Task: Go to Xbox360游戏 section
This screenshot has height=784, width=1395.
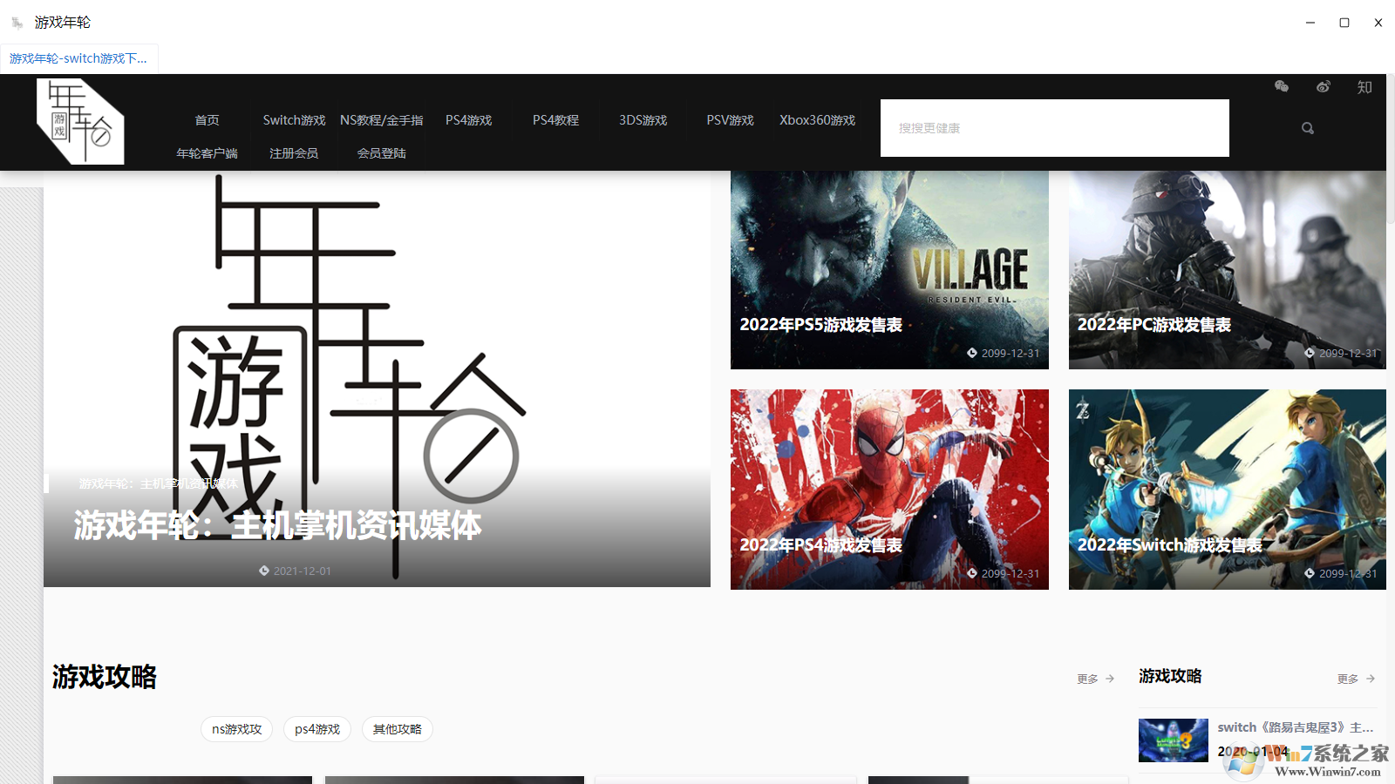Action: (818, 120)
